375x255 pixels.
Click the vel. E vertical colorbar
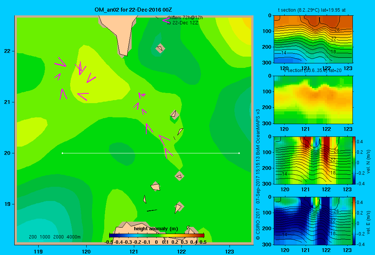[x=354, y=221]
